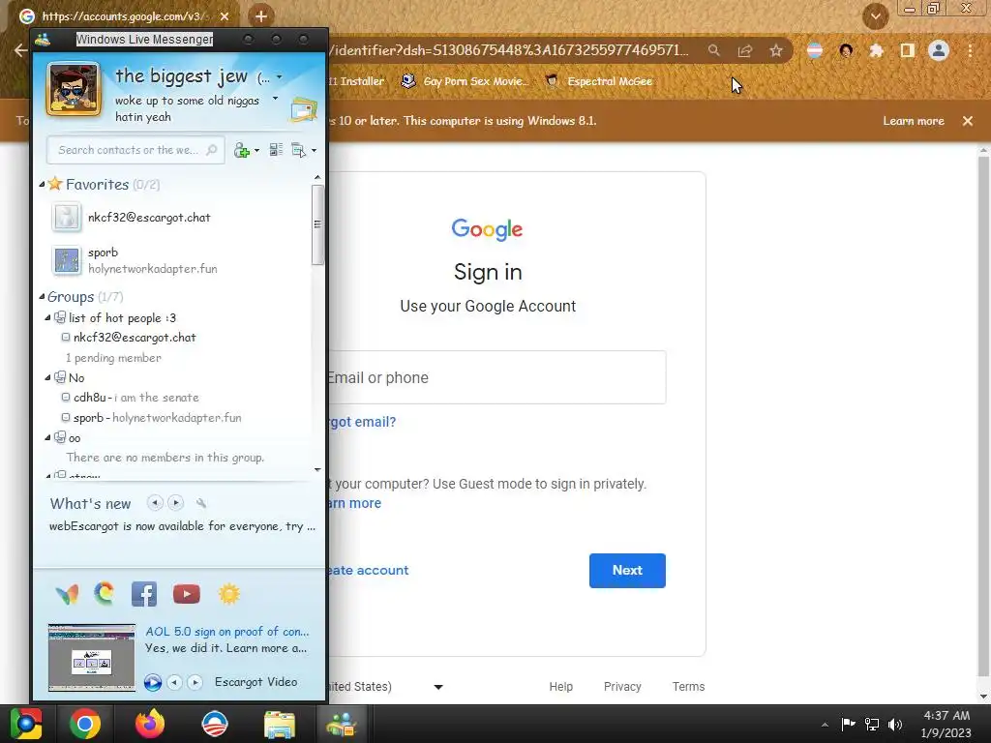The width and height of the screenshot is (991, 743).
Task: Collapse the Groups section
Action: (x=42, y=296)
